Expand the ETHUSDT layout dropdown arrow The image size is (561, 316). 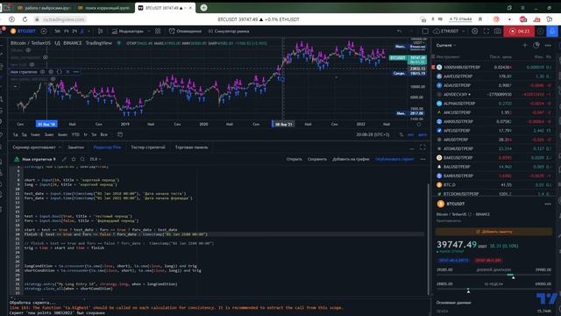click(x=464, y=32)
